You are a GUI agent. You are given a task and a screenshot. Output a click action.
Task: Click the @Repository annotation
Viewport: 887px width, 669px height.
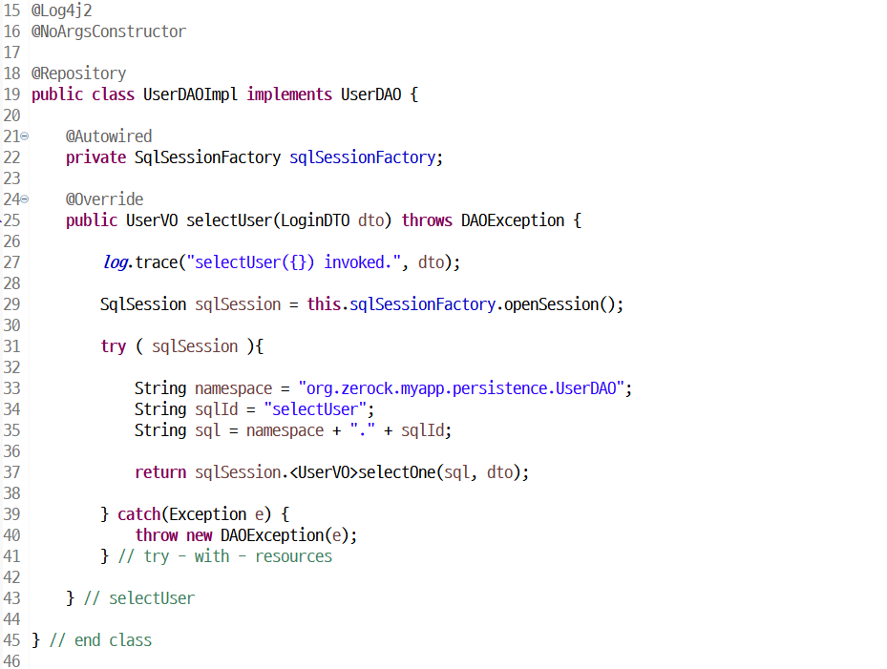click(78, 73)
